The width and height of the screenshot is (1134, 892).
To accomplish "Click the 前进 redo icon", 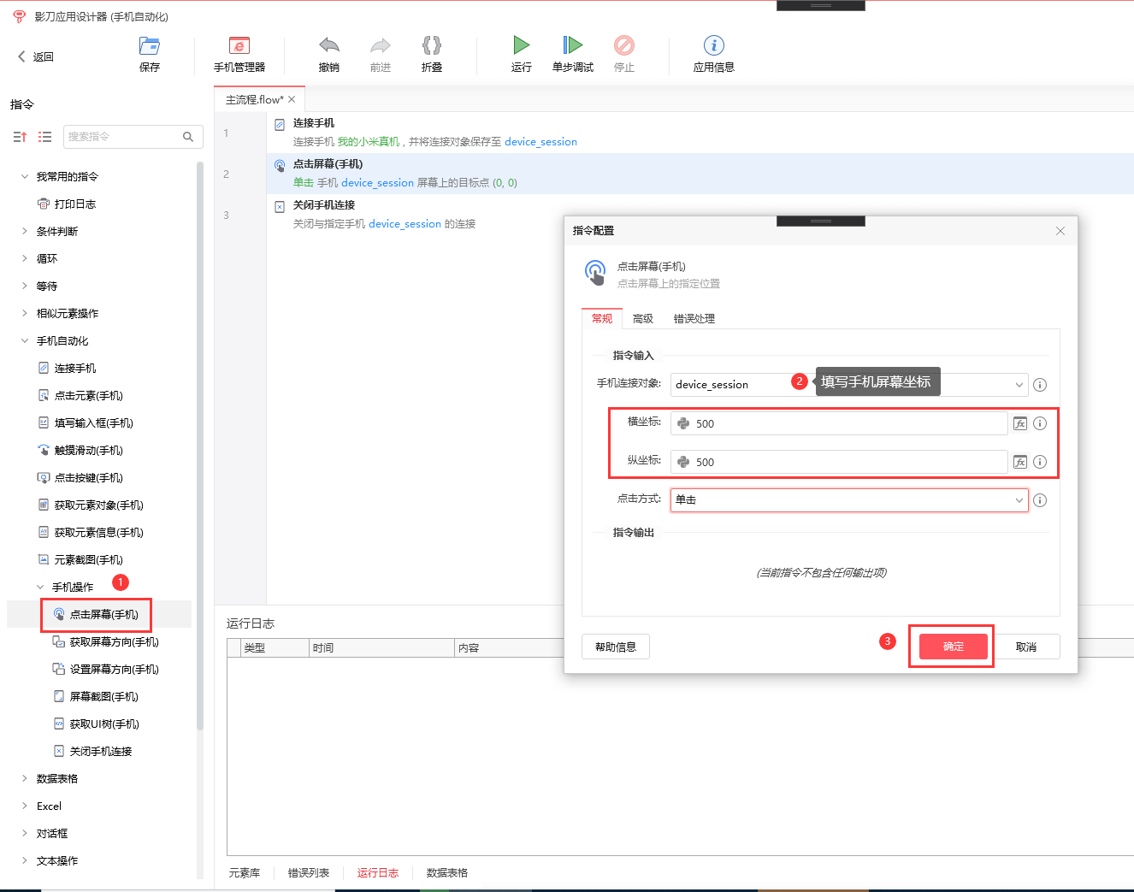I will [x=381, y=45].
